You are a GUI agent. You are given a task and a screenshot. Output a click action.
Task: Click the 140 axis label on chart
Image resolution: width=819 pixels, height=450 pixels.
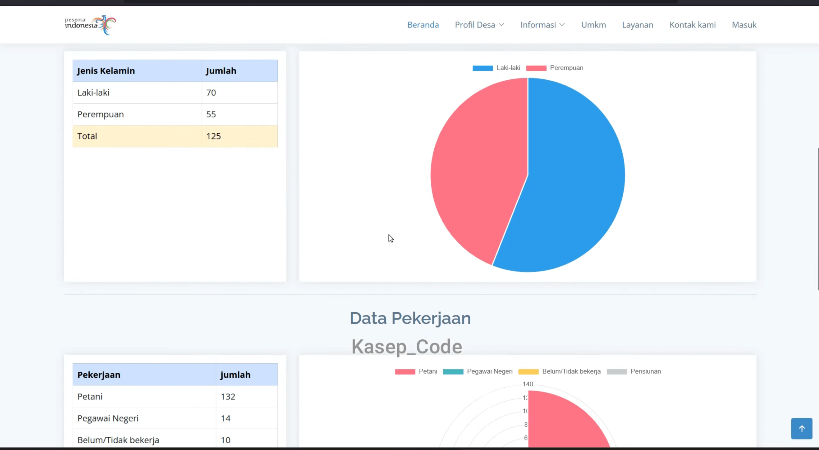[528, 384]
